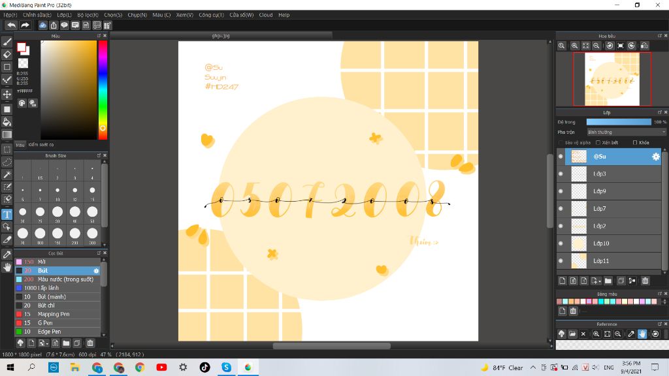
Task: Click the export share icon in toolbar
Action: click(54, 25)
